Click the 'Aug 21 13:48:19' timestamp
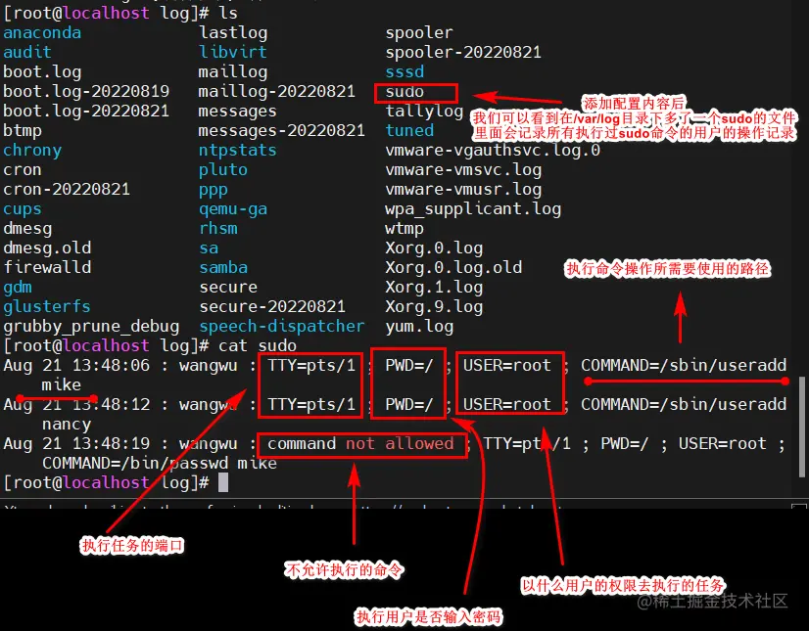 76,444
